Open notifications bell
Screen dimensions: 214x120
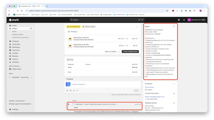coord(184,20)
